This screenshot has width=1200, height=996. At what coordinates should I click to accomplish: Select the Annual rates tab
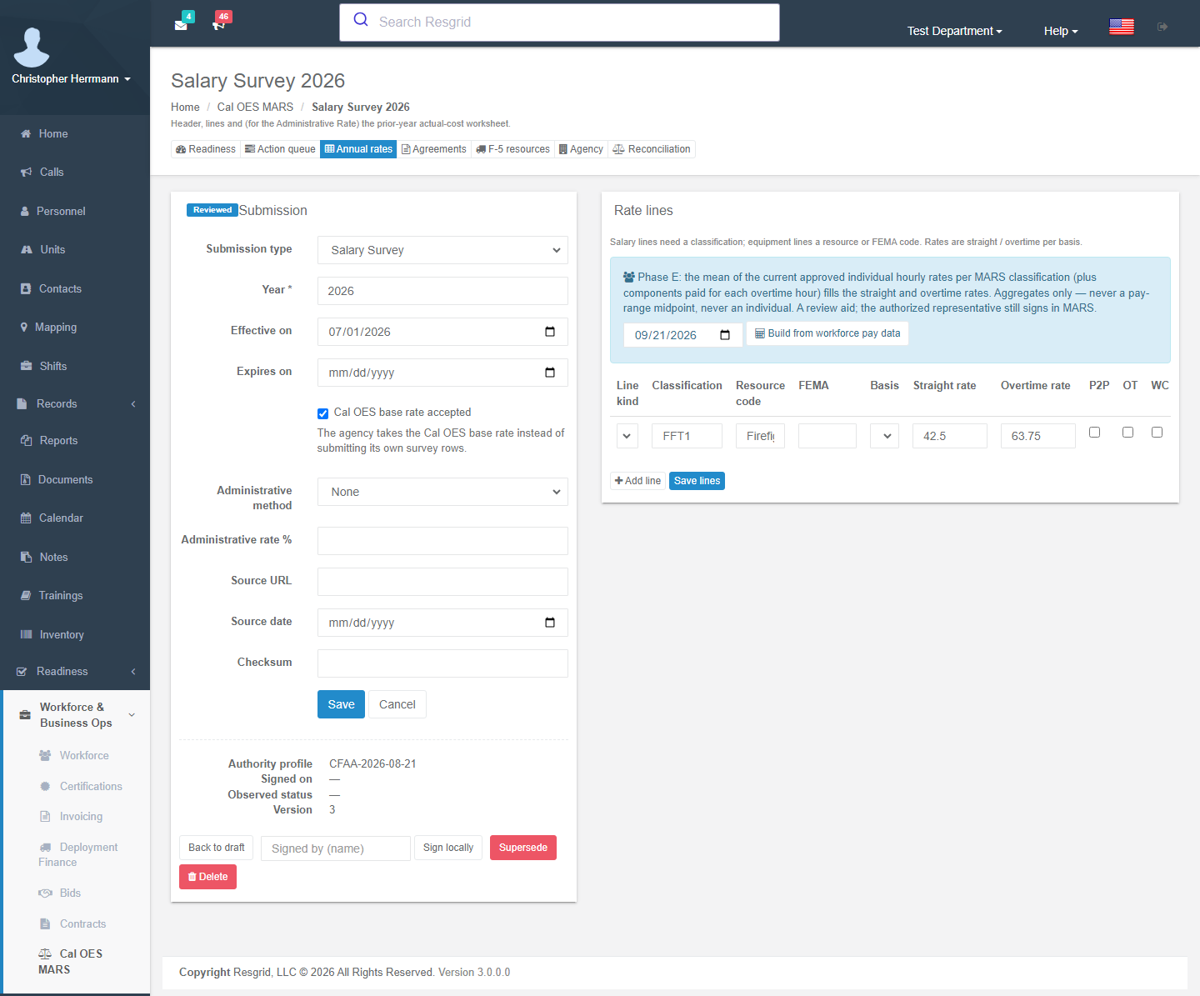pos(358,149)
